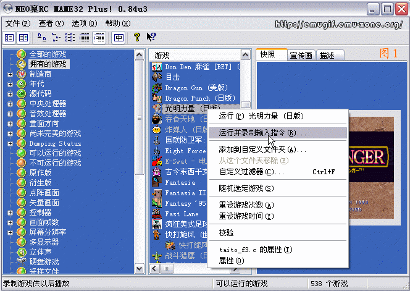
Task: Choose 自定义过滤器(C) in context menu
Action: (278, 172)
